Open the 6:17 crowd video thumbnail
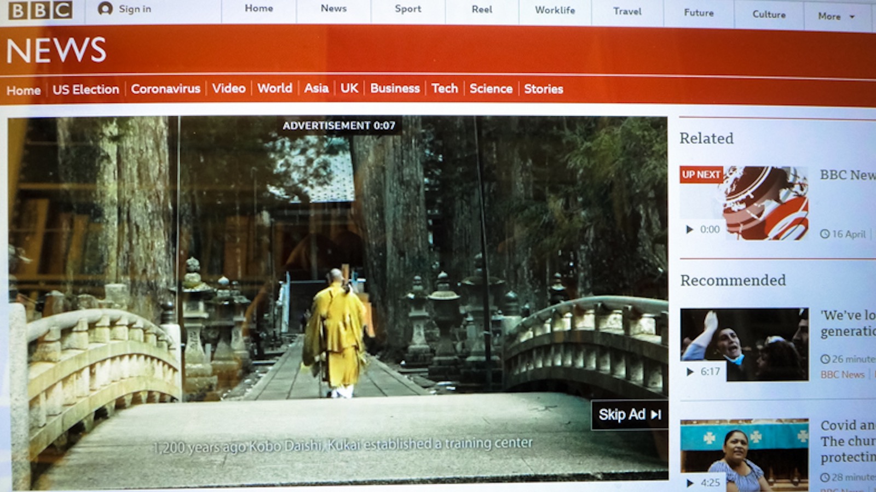 [744, 344]
